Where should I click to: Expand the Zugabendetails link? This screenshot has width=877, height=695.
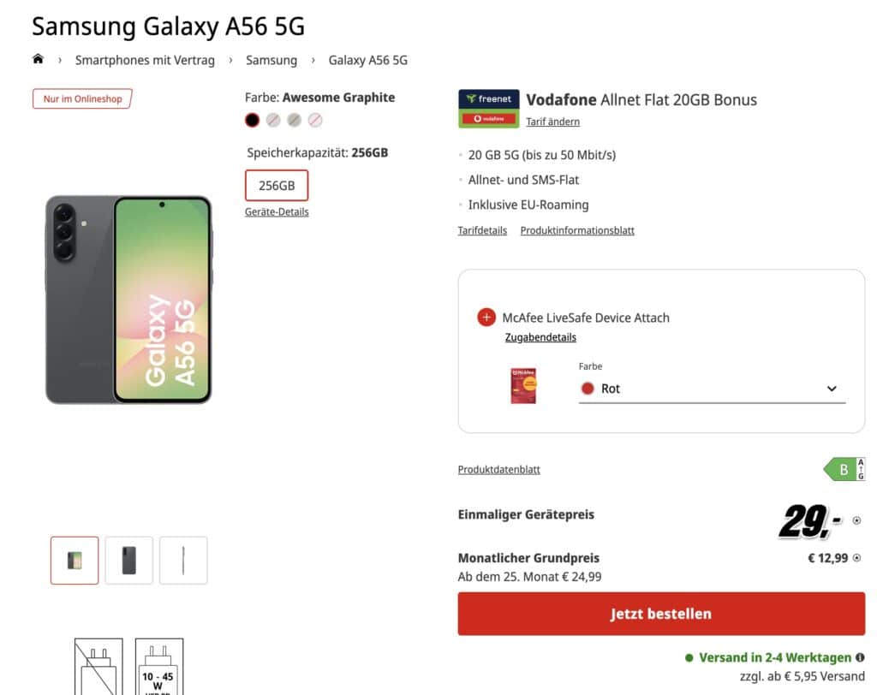point(540,337)
